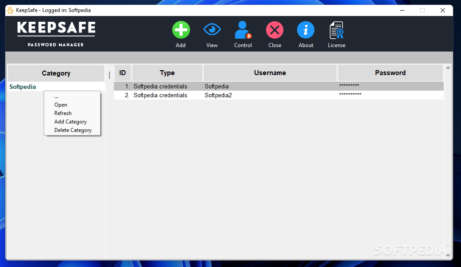Click the Password column header
Screen dimensions: 461x267
point(390,73)
